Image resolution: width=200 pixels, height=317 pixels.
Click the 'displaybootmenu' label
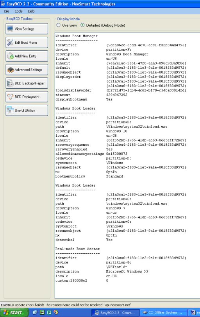pos(71,99)
